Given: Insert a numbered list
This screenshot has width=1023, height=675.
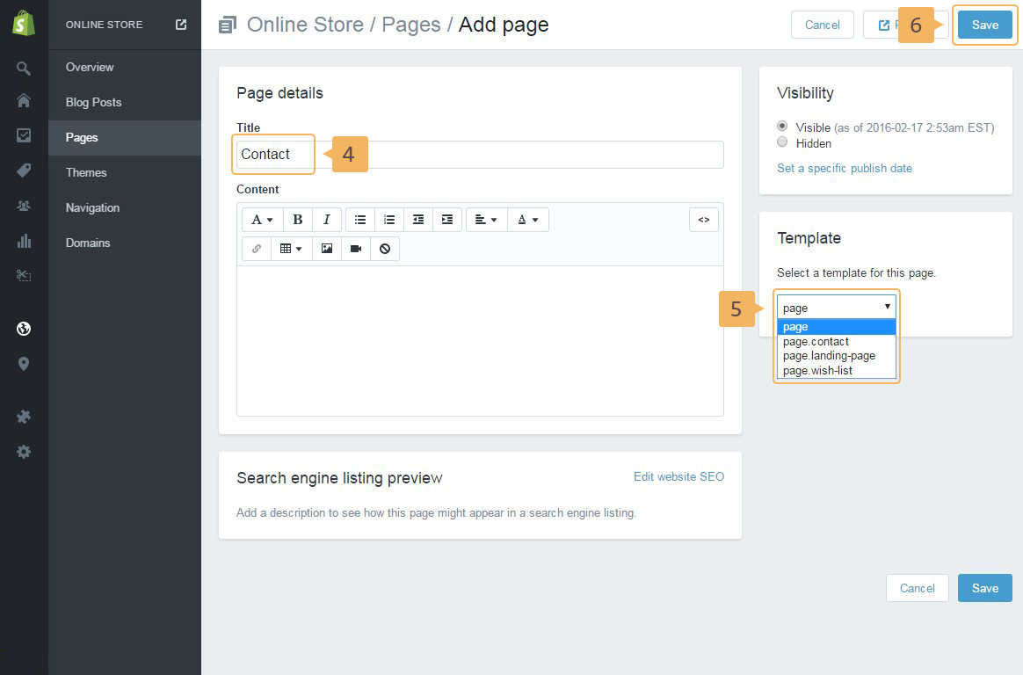Looking at the screenshot, I should tap(389, 220).
